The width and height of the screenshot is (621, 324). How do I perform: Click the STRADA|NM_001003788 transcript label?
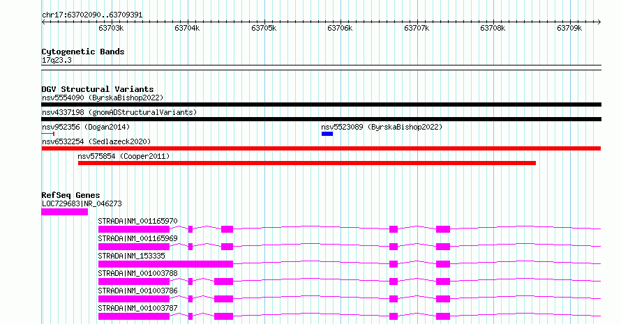[138, 273]
